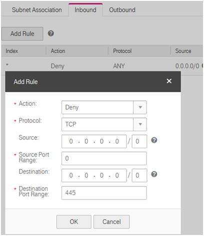
Task: Click the Destination Port Range field showing 445
Action: pyautogui.click(x=104, y=193)
